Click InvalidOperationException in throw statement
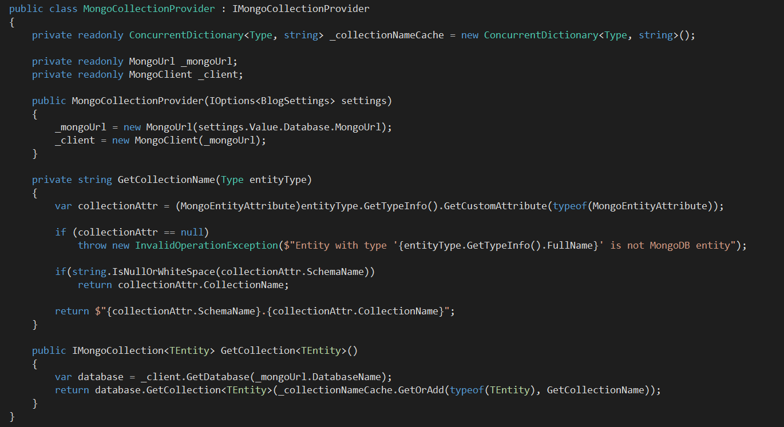Screen dimensions: 784x427 point(207,245)
